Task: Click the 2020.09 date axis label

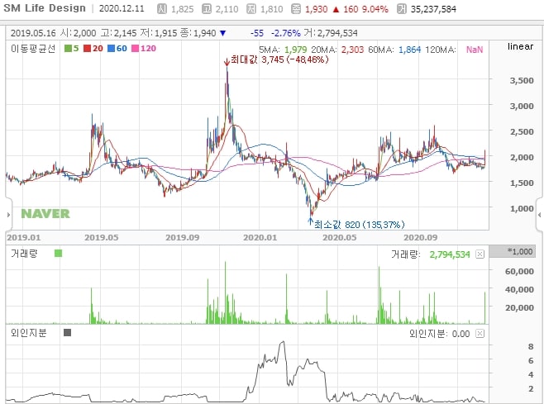Action: point(421,238)
